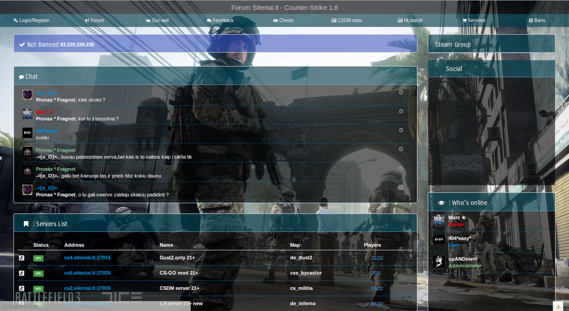This screenshot has height=311, width=569.
Task: Open 404*easy* in Who's online
Action: [x=460, y=238]
